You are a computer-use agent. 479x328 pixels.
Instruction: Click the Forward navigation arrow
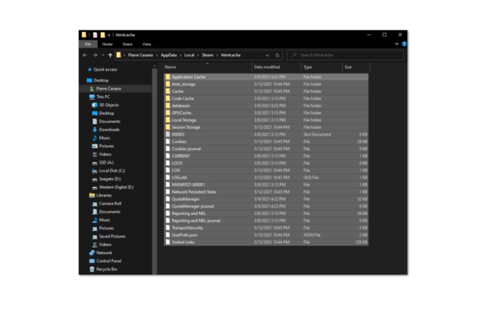[95, 55]
